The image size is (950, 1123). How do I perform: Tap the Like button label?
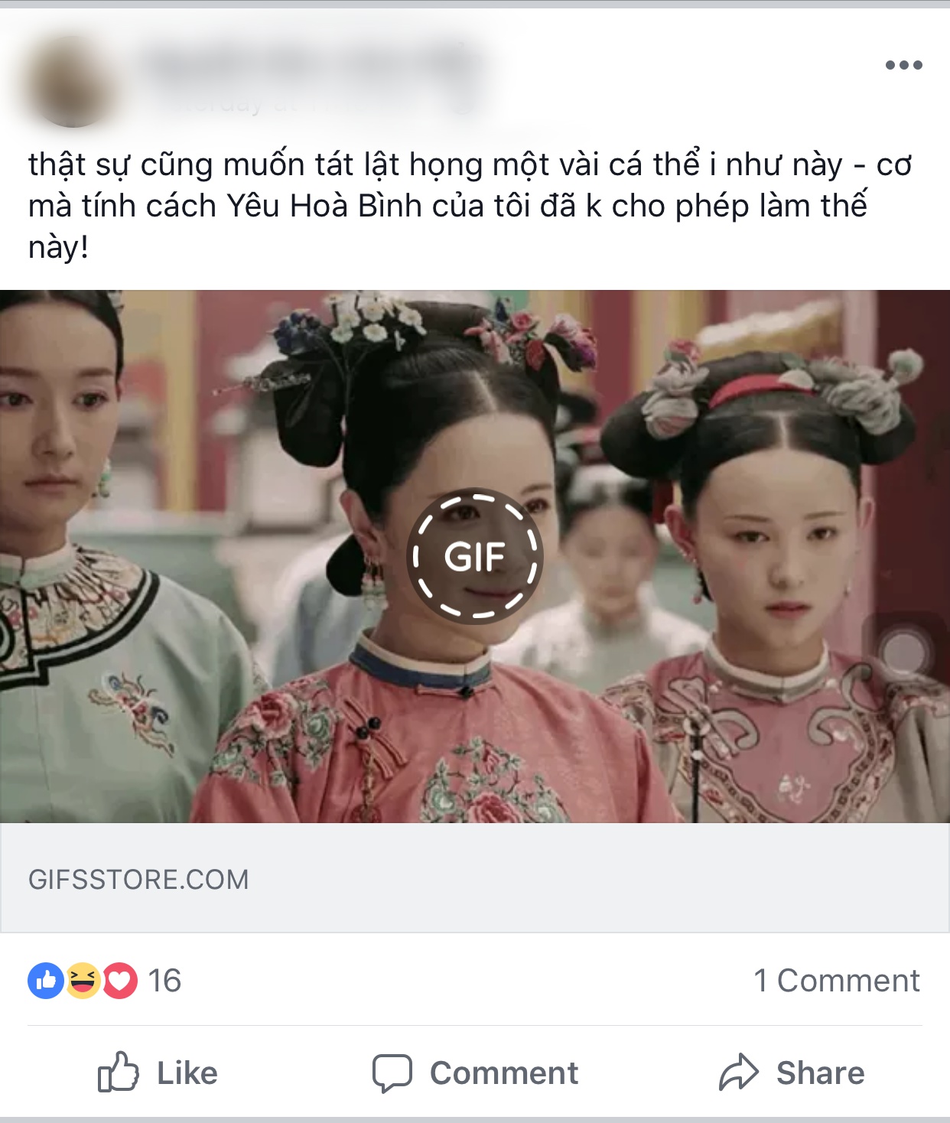click(x=187, y=1073)
